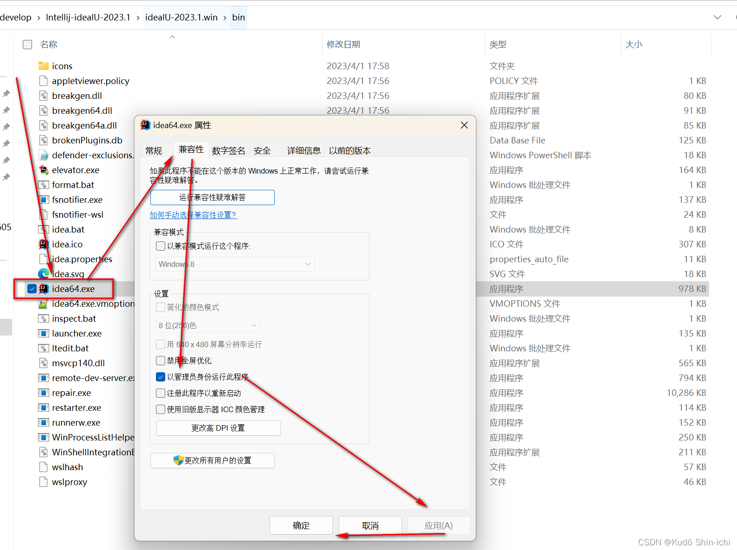Open the Windows 8 compatibility dropdown

coord(235,264)
